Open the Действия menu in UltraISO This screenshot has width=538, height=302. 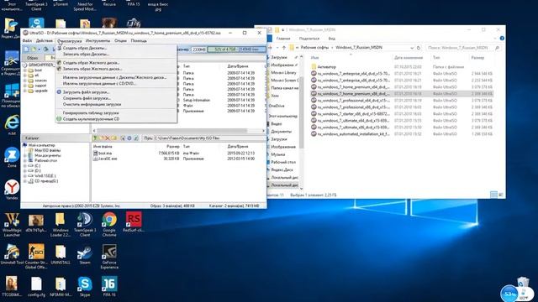click(45, 41)
